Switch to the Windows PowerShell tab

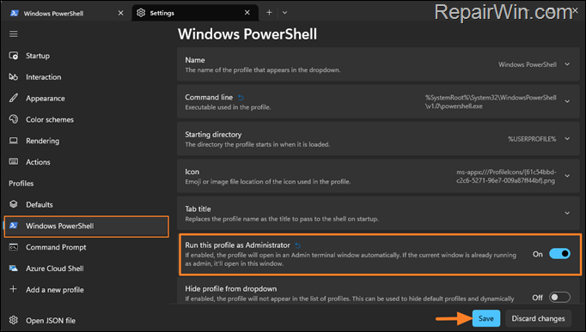[x=67, y=13]
